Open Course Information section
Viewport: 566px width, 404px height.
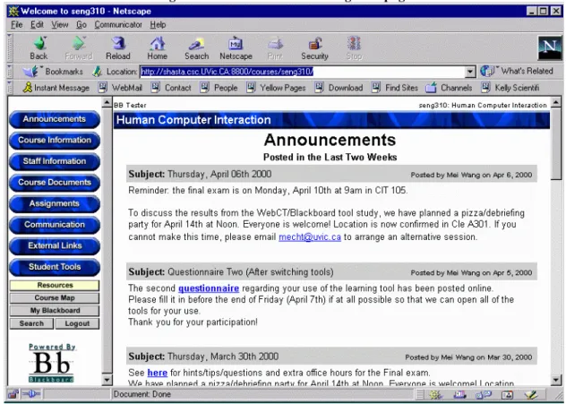click(55, 140)
